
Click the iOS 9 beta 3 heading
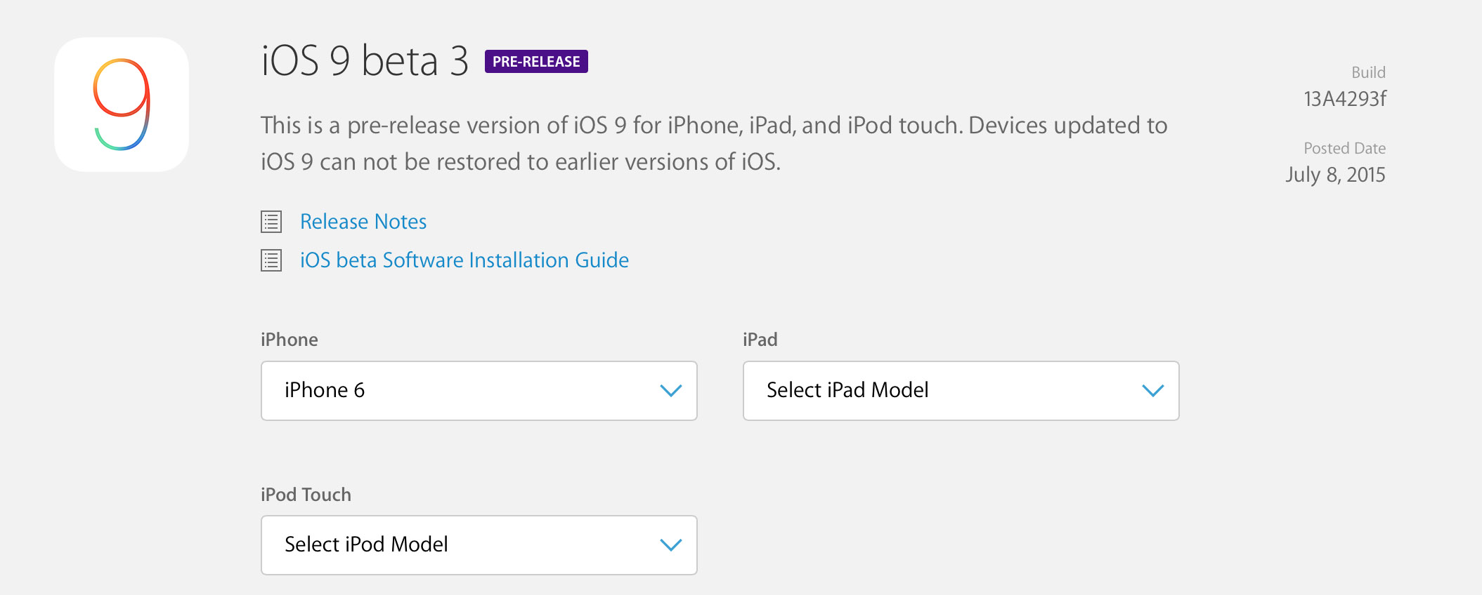pos(365,61)
